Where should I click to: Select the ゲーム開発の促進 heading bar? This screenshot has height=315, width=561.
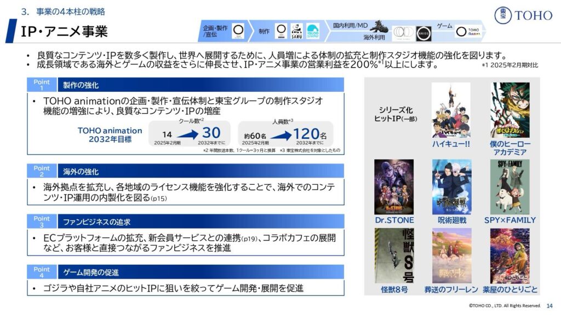coord(201,272)
